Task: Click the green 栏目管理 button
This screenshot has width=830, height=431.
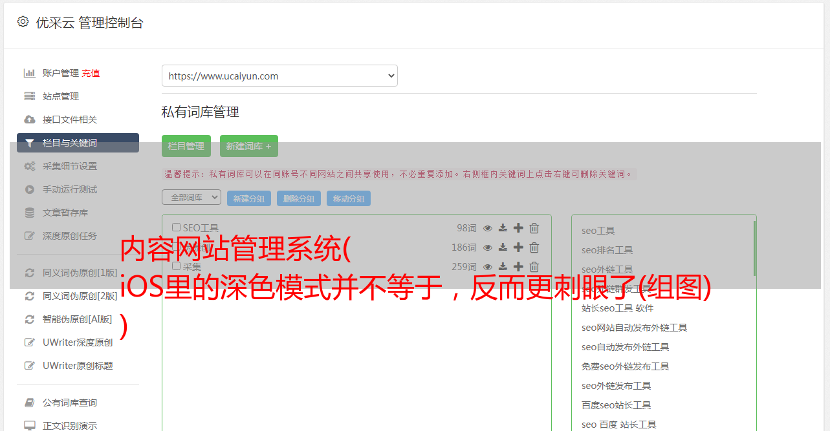Action: (x=186, y=146)
